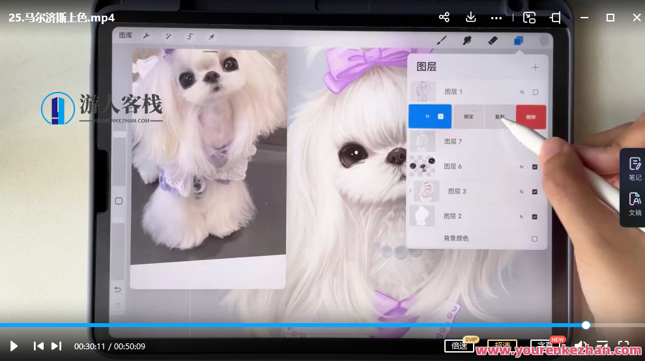
Task: Tap the 图层 3 thumbnail
Action: (427, 192)
